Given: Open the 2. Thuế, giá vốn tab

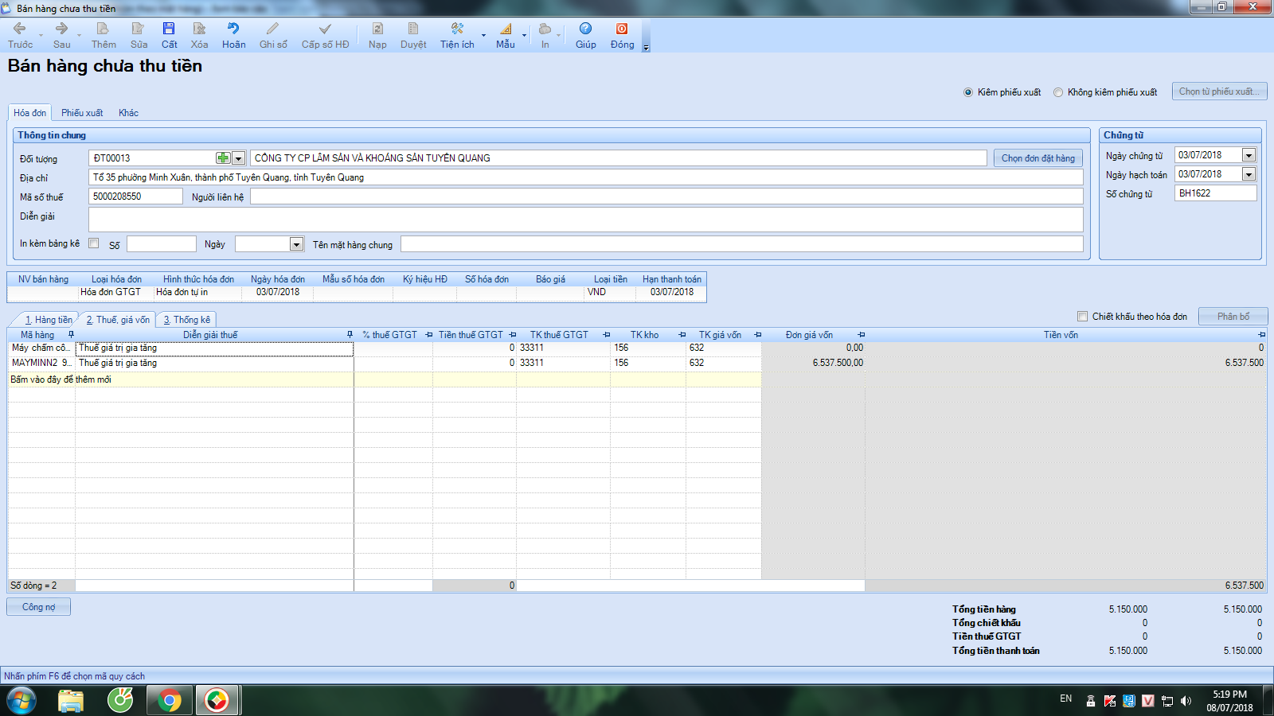Looking at the screenshot, I should (x=117, y=320).
